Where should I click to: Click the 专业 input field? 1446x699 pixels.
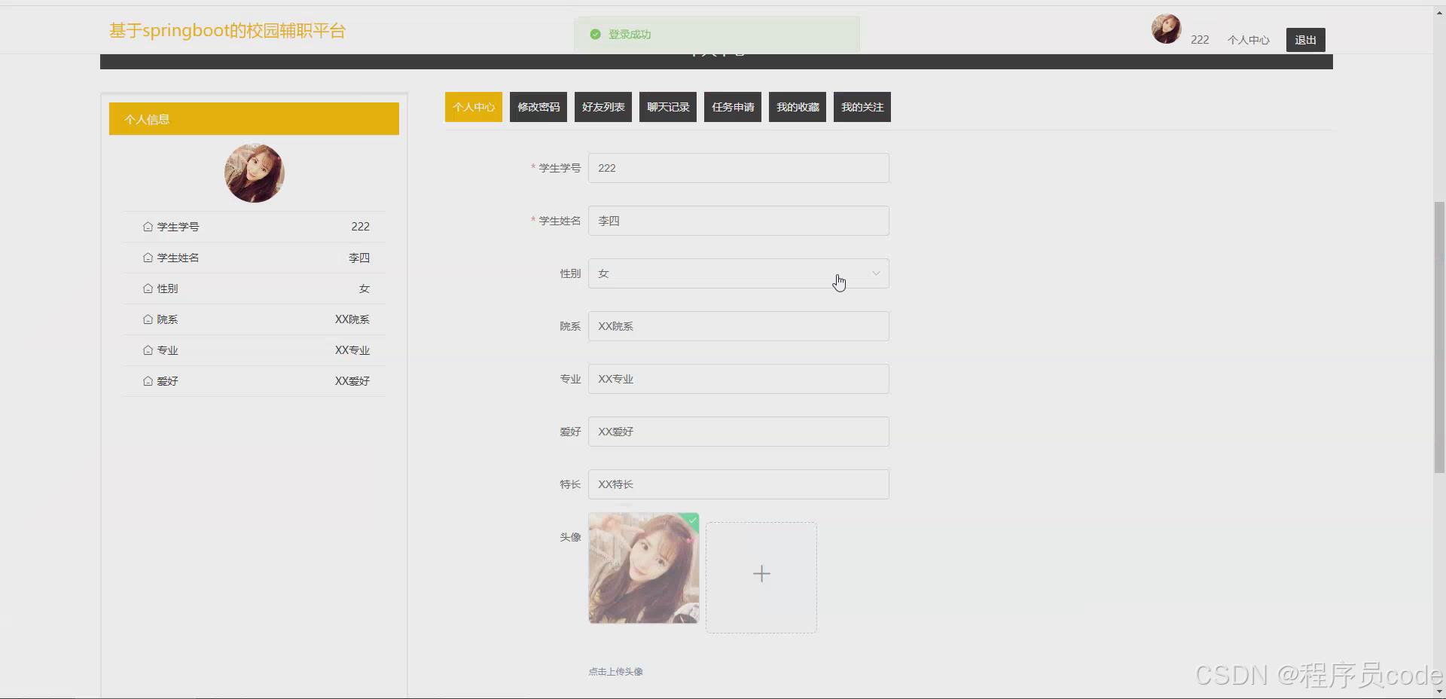pyautogui.click(x=739, y=379)
